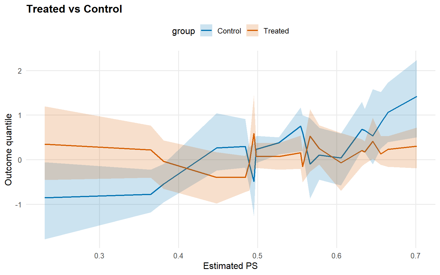Click the Control line's lowest dip near 0.5
Screen dimensions: 440x275
[x=254, y=181]
